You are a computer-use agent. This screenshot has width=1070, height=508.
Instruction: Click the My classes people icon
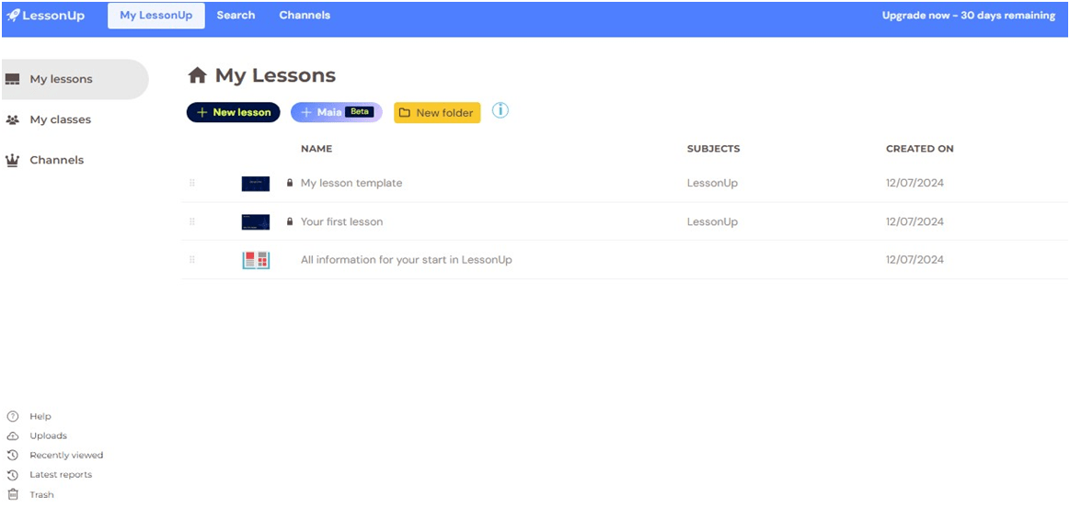[12, 119]
